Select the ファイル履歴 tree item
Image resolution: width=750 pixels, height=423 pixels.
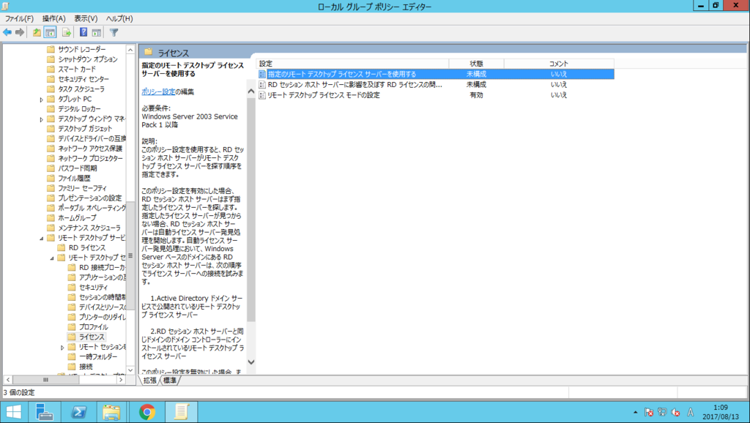(x=74, y=179)
